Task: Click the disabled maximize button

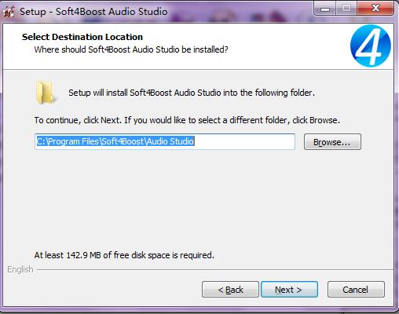Action: 346,9
